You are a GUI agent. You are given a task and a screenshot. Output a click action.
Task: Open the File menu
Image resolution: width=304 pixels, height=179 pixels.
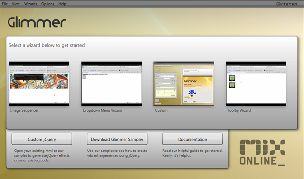[5, 4]
